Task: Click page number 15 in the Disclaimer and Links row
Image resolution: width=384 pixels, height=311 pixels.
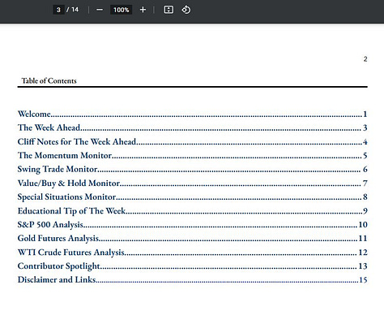Action: [363, 279]
